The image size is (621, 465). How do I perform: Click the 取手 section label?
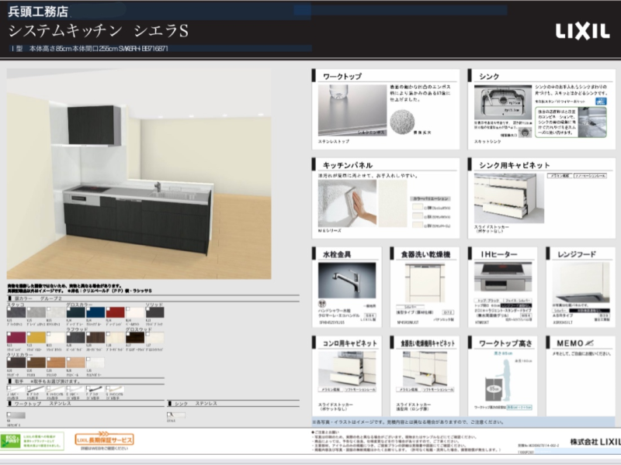(x=19, y=381)
